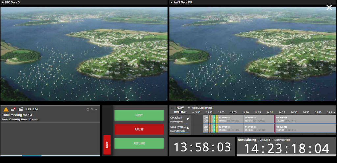Image resolution: width=337 pixels, height=163 pixels.
Task: Click the 13:58:03 clock display
Action: (x=202, y=147)
